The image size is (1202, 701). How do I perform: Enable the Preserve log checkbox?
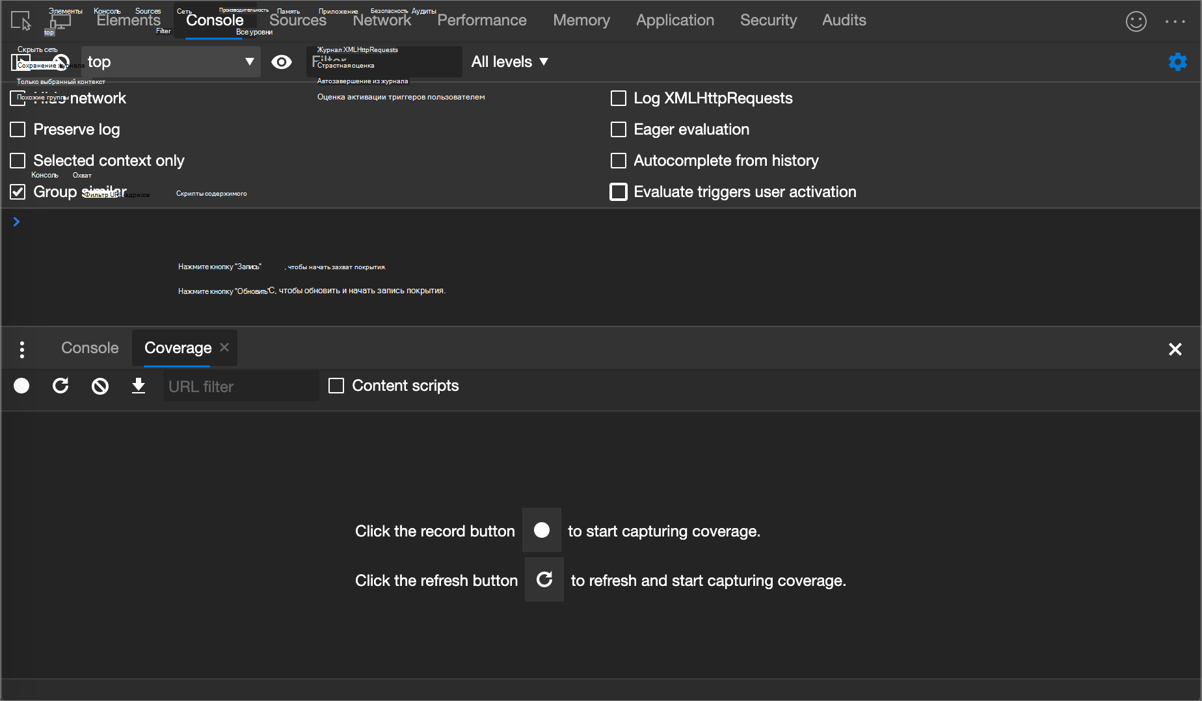(18, 129)
